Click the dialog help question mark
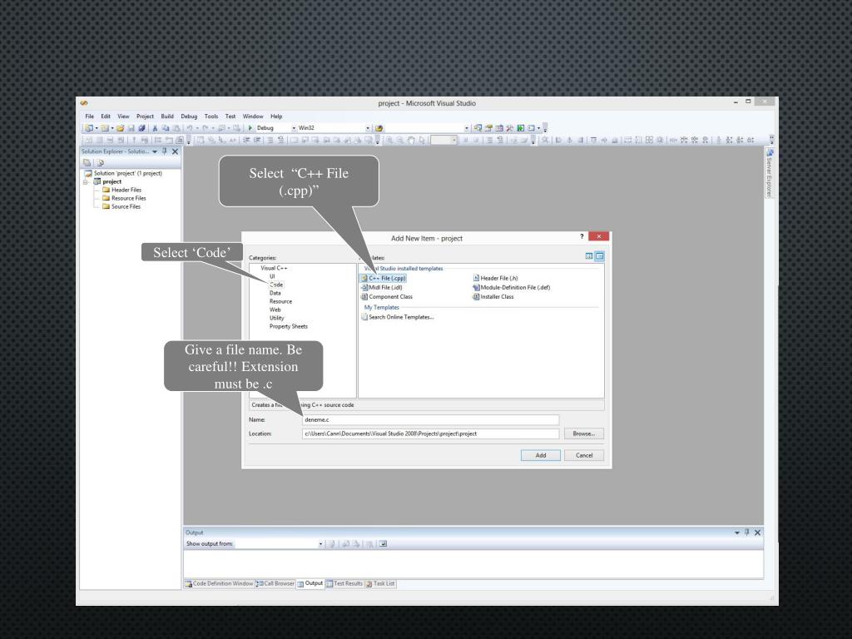 tap(582, 236)
